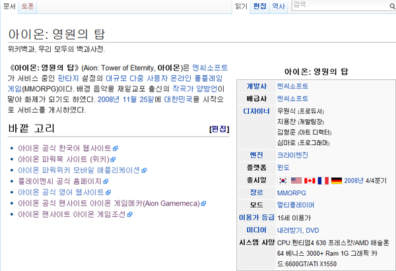Open 엔씨소프트 link in the 배급사 row

coord(292,98)
